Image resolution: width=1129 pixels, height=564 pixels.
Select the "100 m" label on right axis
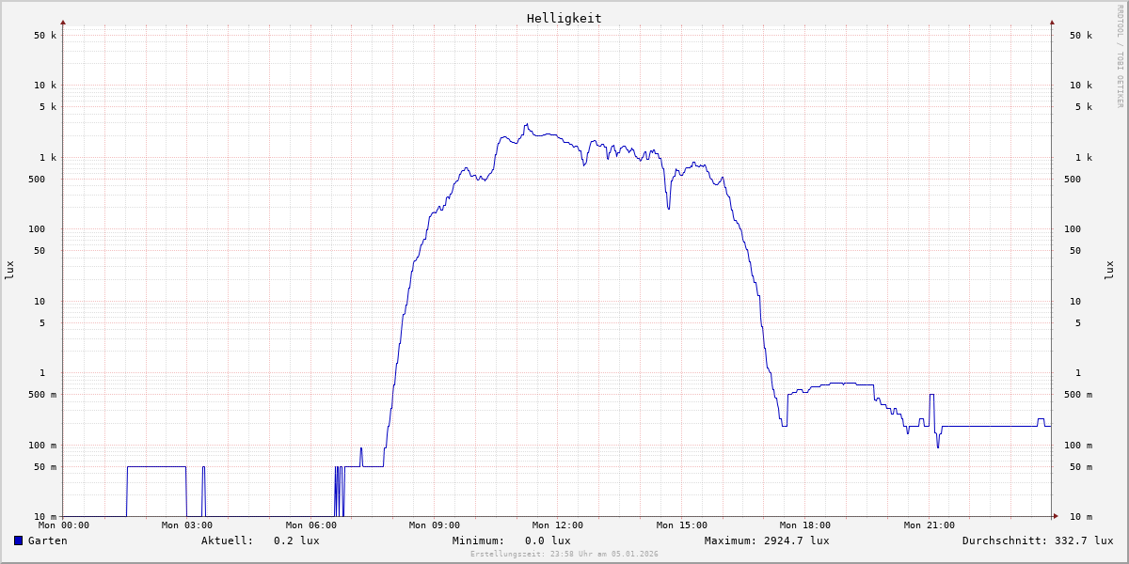coord(1078,446)
